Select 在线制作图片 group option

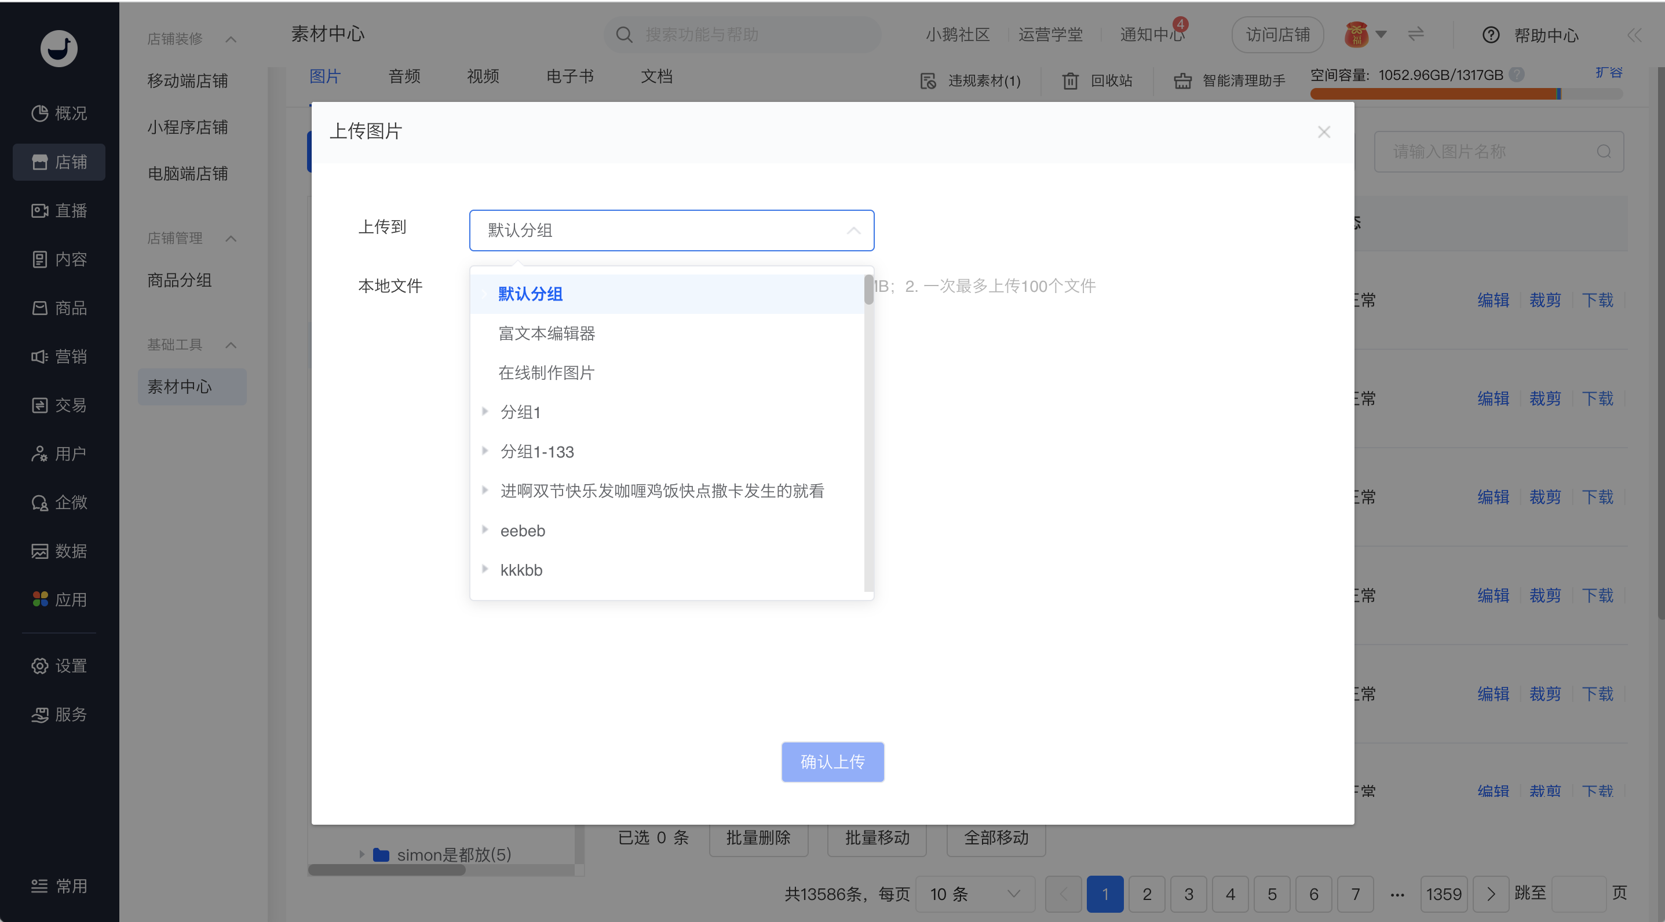click(667, 373)
